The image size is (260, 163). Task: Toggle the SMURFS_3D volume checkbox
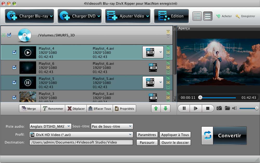pyautogui.click(x=9, y=35)
